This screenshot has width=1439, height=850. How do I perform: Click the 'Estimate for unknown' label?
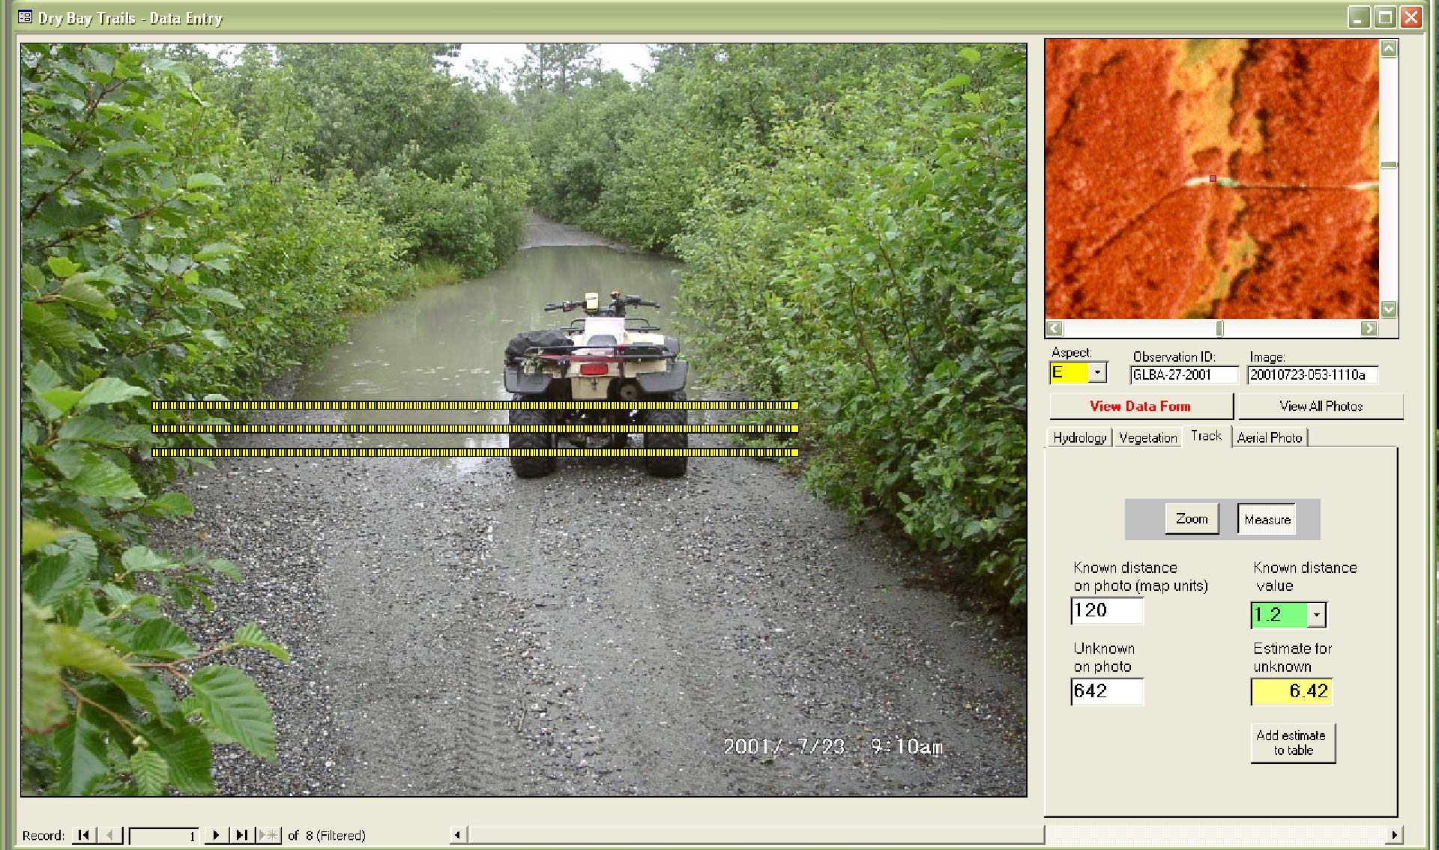(1292, 658)
